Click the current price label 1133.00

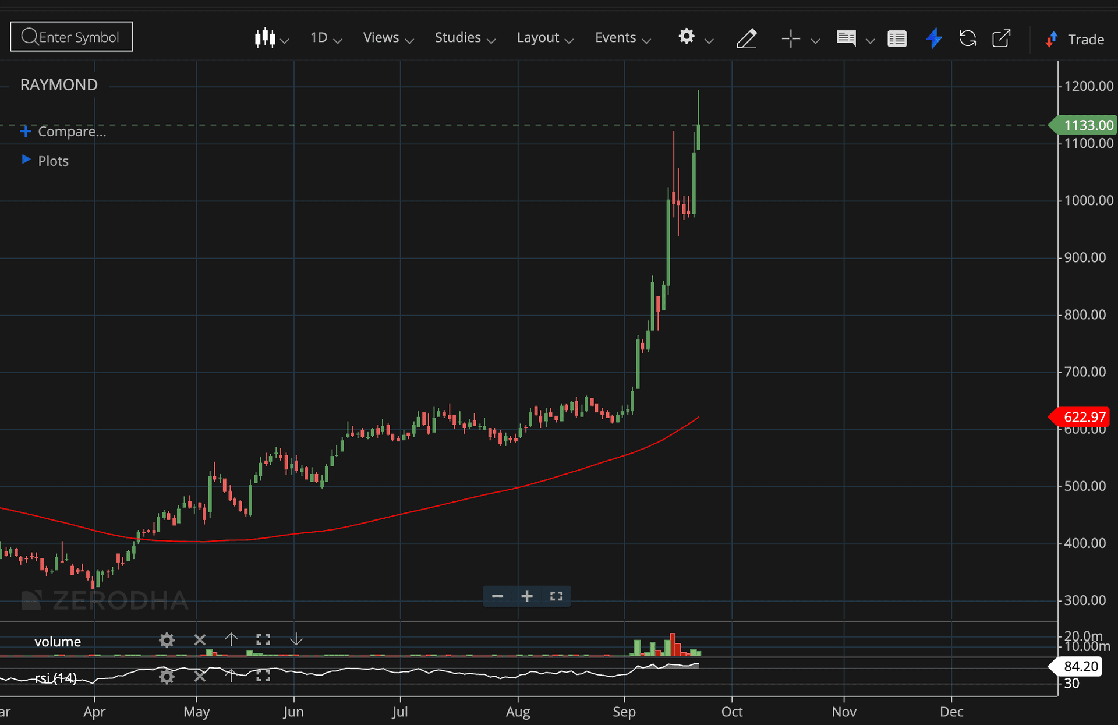tap(1083, 125)
